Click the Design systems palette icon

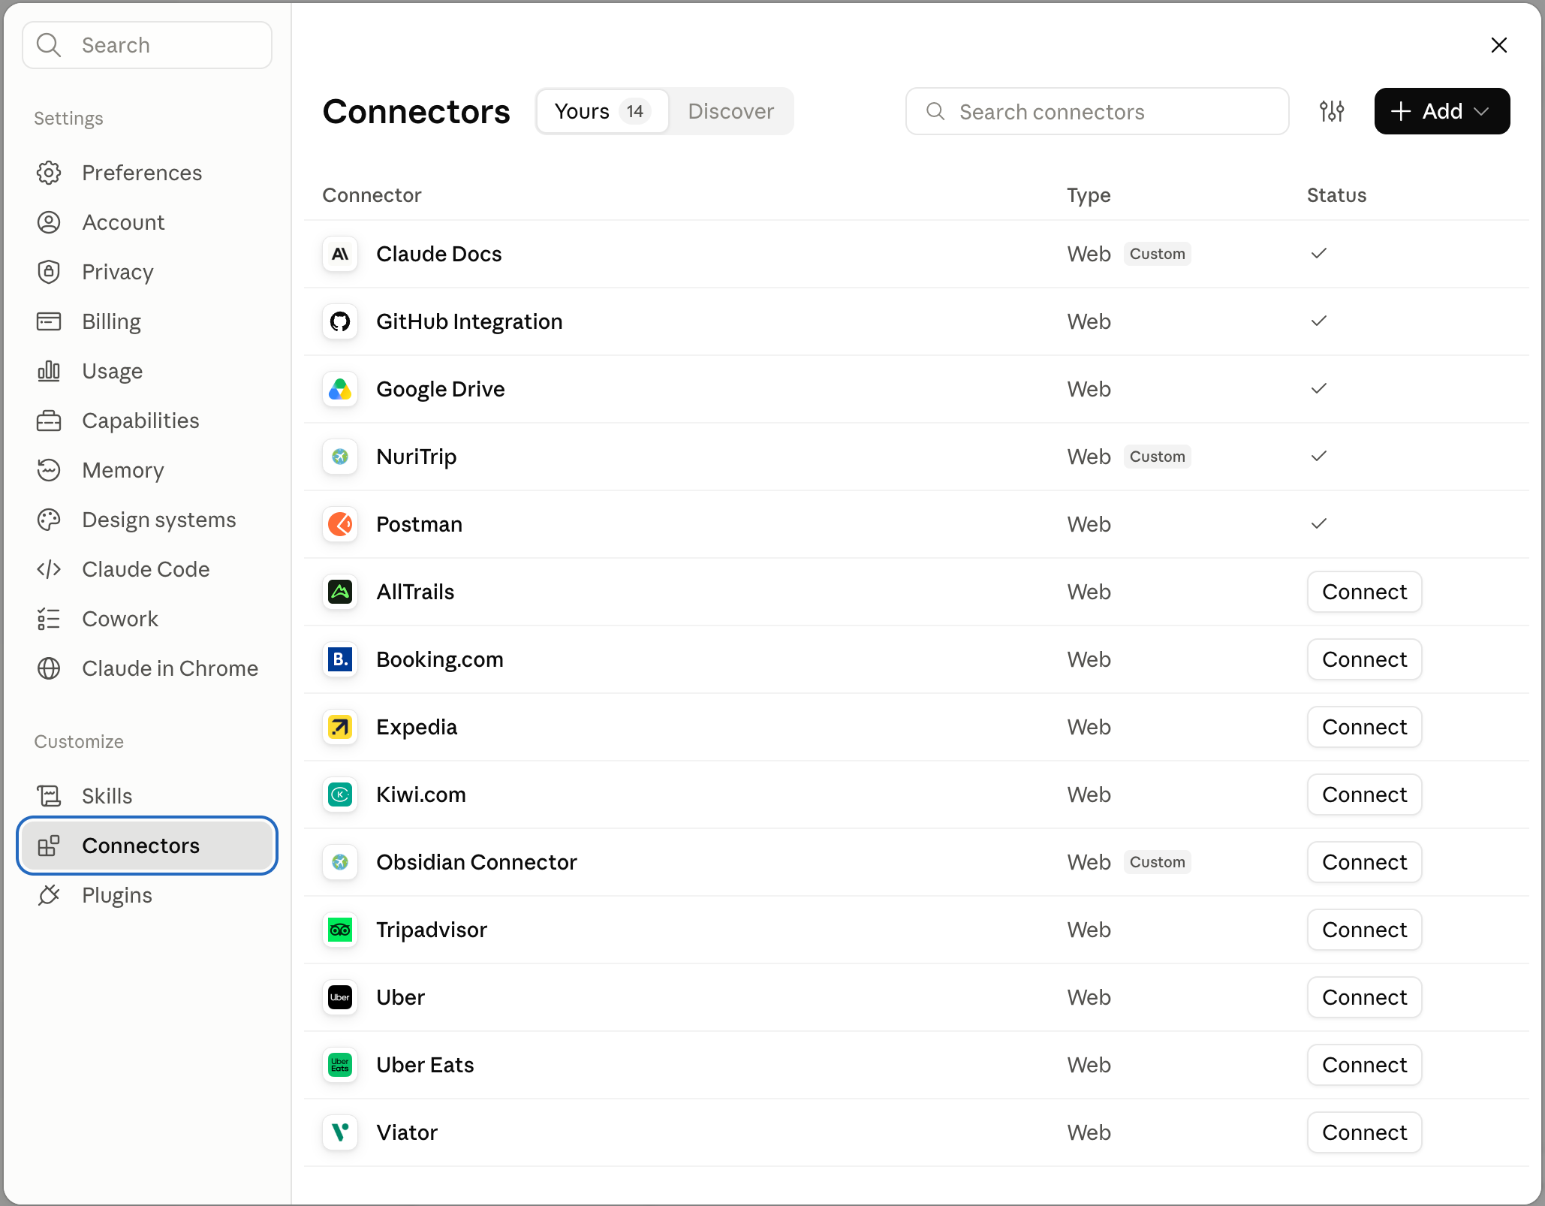(49, 520)
